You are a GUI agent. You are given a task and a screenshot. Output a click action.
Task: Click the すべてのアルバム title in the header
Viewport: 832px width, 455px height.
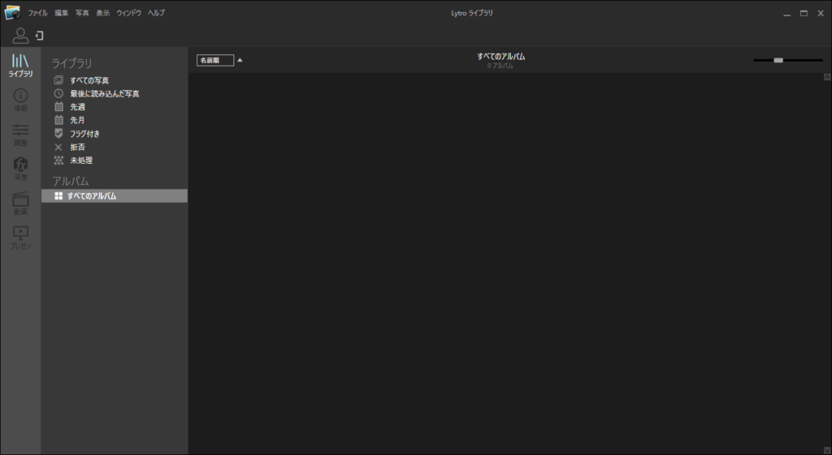tap(500, 56)
